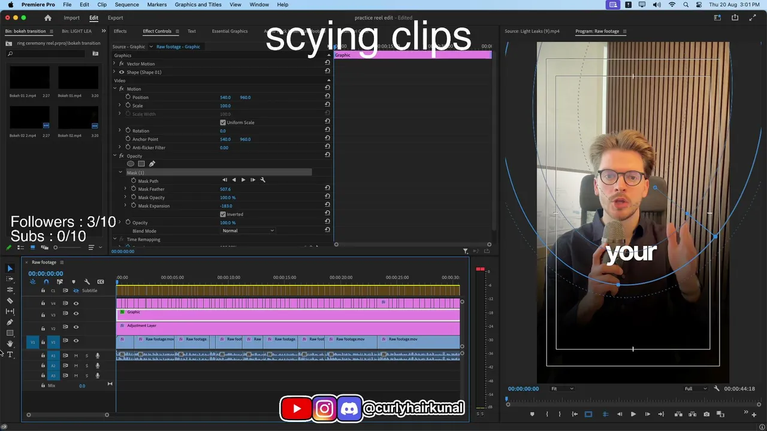Select the Track Select Forward tool
Screen dimensions: 767x431
[x=10, y=279]
